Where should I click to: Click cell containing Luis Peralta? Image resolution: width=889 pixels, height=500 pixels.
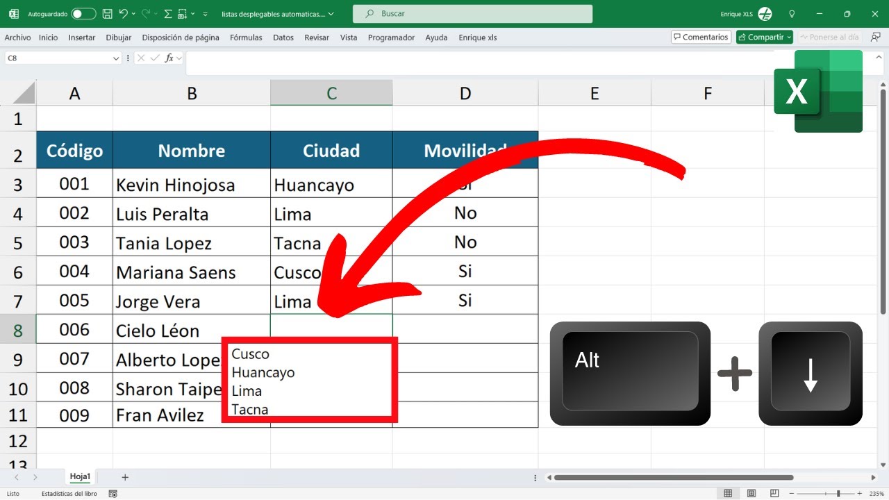click(192, 213)
